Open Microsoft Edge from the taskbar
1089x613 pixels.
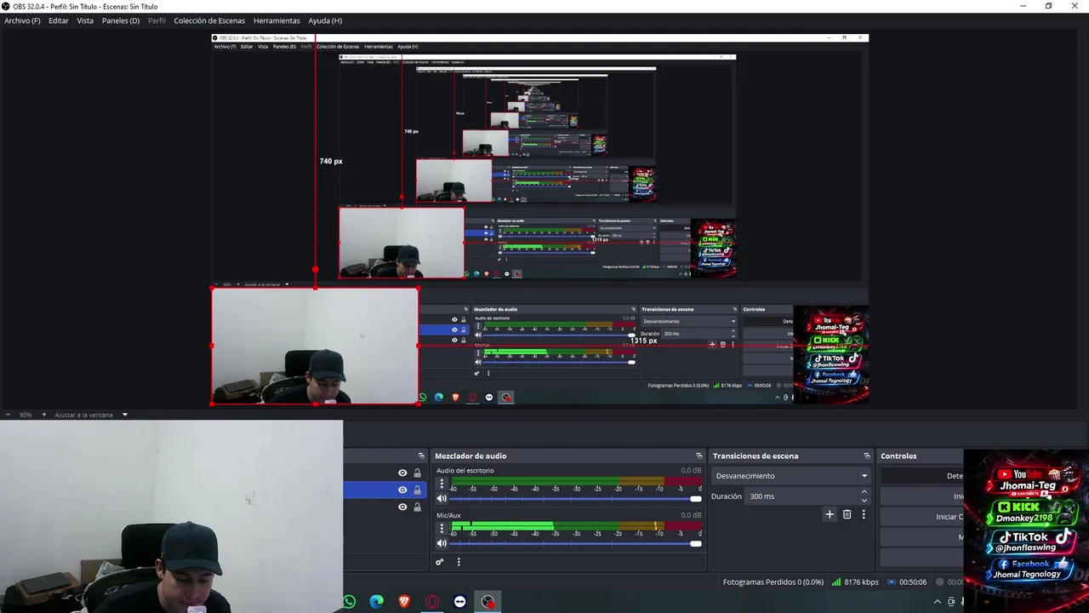377,602
